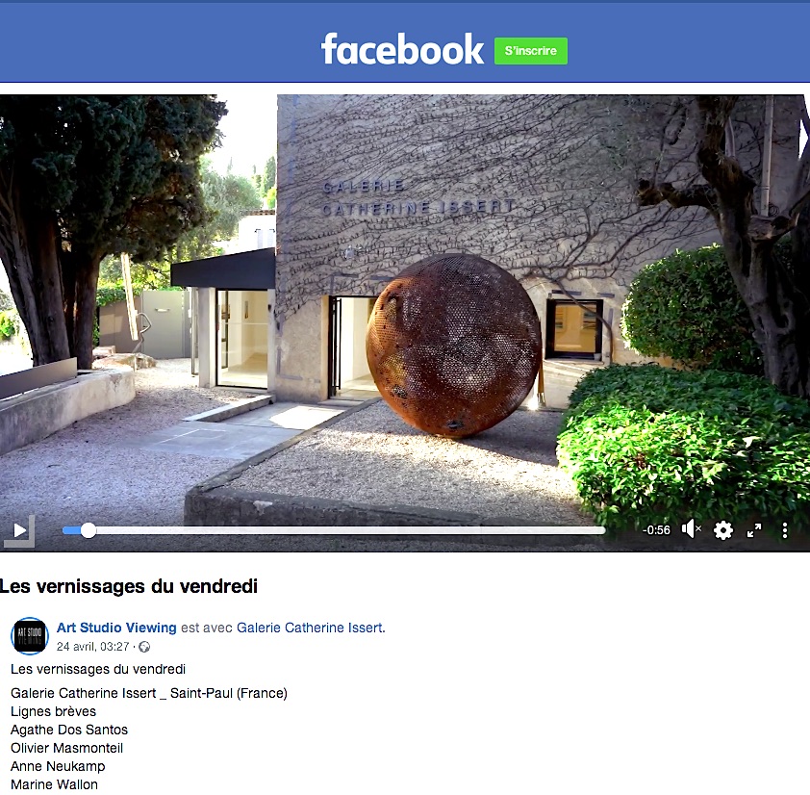This screenshot has height=795, width=810.
Task: Click the S'inscrire button
Action: (x=530, y=51)
